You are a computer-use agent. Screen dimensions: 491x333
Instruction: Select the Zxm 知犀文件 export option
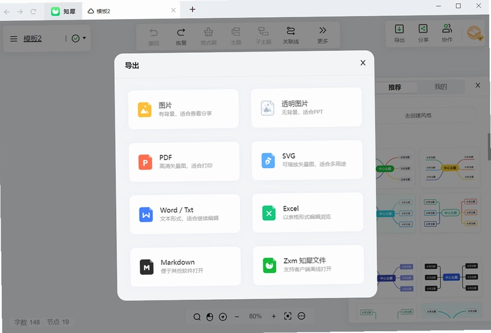click(x=308, y=265)
